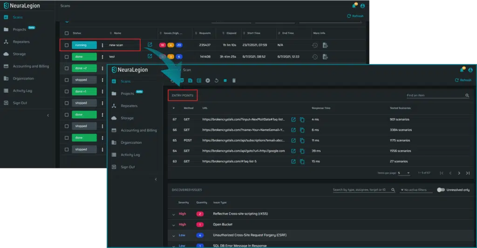477x248 pixels.
Task: Delete scan using the trash icon
Action: point(234,80)
